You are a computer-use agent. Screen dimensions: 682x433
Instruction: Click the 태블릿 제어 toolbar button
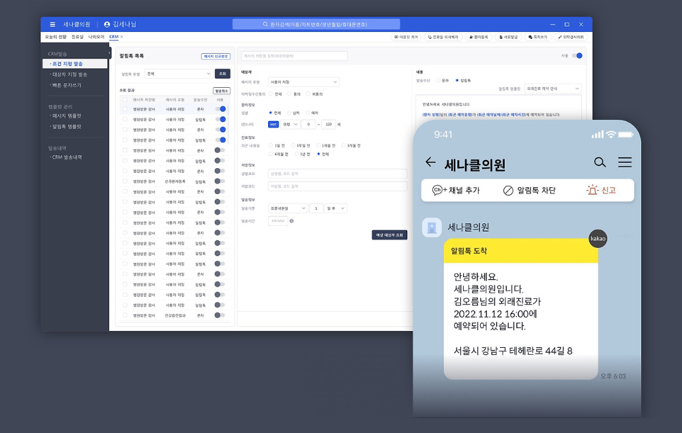[x=406, y=37]
